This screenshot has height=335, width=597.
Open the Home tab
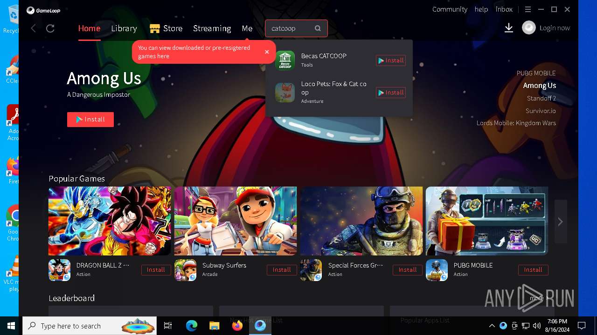(89, 28)
